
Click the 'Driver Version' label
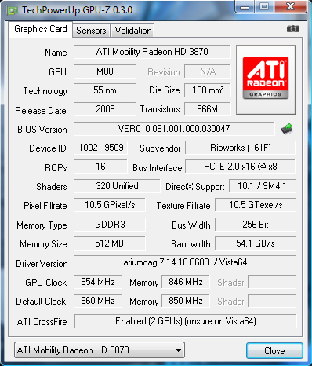tap(42, 264)
